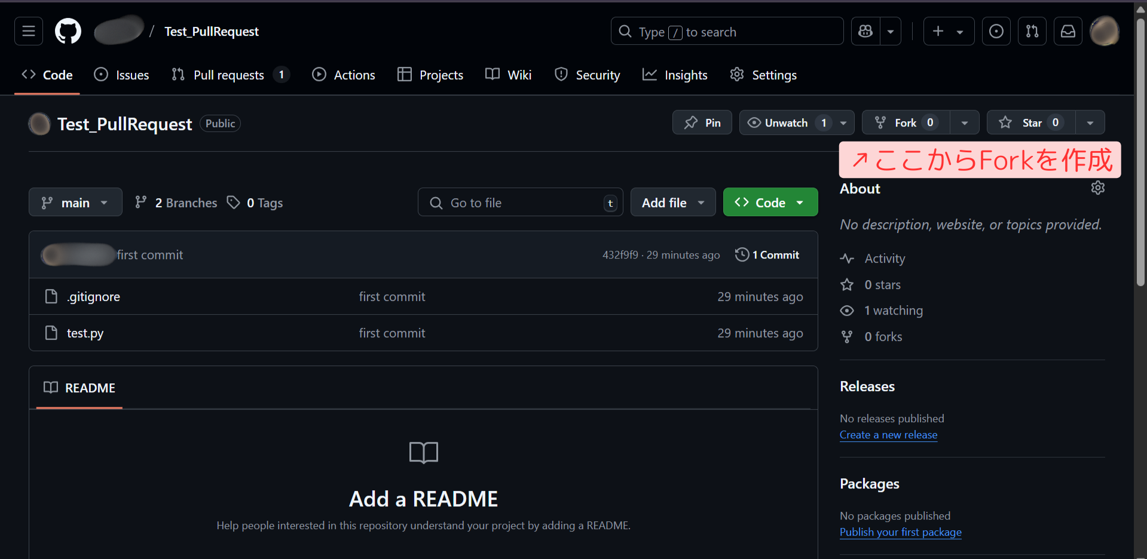The width and height of the screenshot is (1147, 559).
Task: Click the user avatar in header
Action: (x=1104, y=31)
